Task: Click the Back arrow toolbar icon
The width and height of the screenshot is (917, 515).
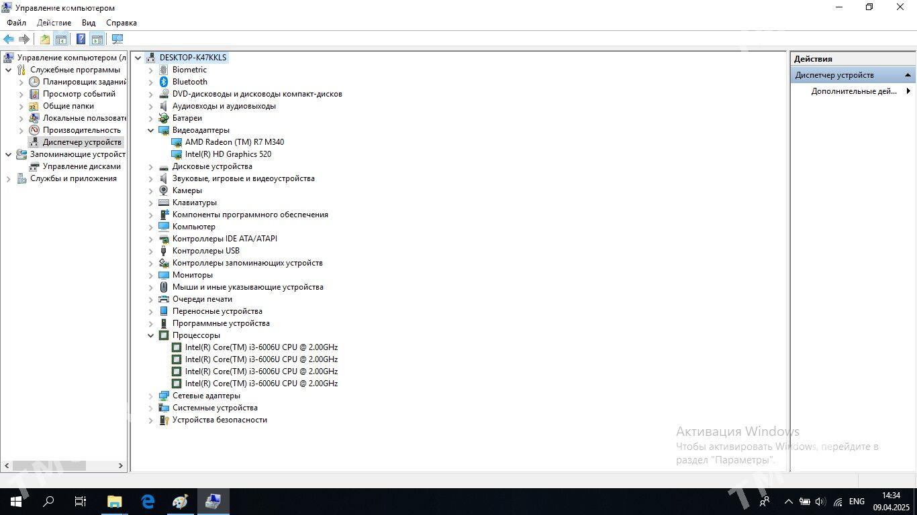Action: (9, 39)
